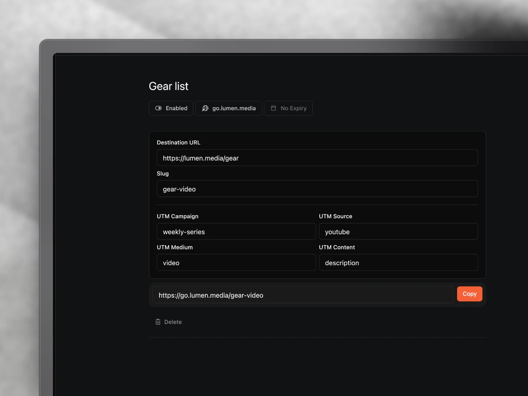Click the UTM Campaign label
Image resolution: width=528 pixels, height=396 pixels.
pos(178,216)
